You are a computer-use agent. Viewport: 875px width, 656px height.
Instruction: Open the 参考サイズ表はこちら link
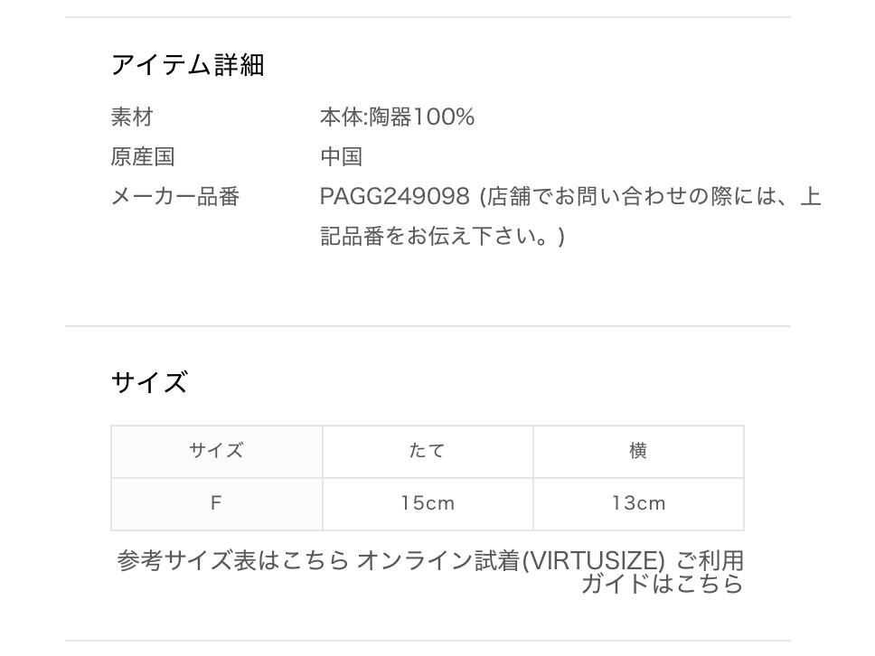point(233,561)
